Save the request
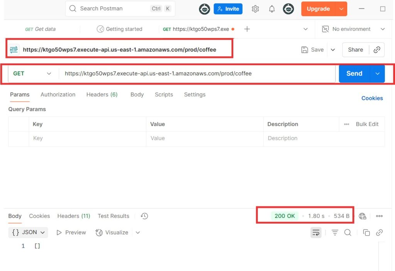Viewport: 395px width, 271px height. (312, 50)
